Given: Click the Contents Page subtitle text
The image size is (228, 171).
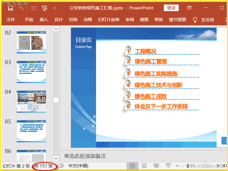Looking at the screenshot, I should tap(84, 47).
